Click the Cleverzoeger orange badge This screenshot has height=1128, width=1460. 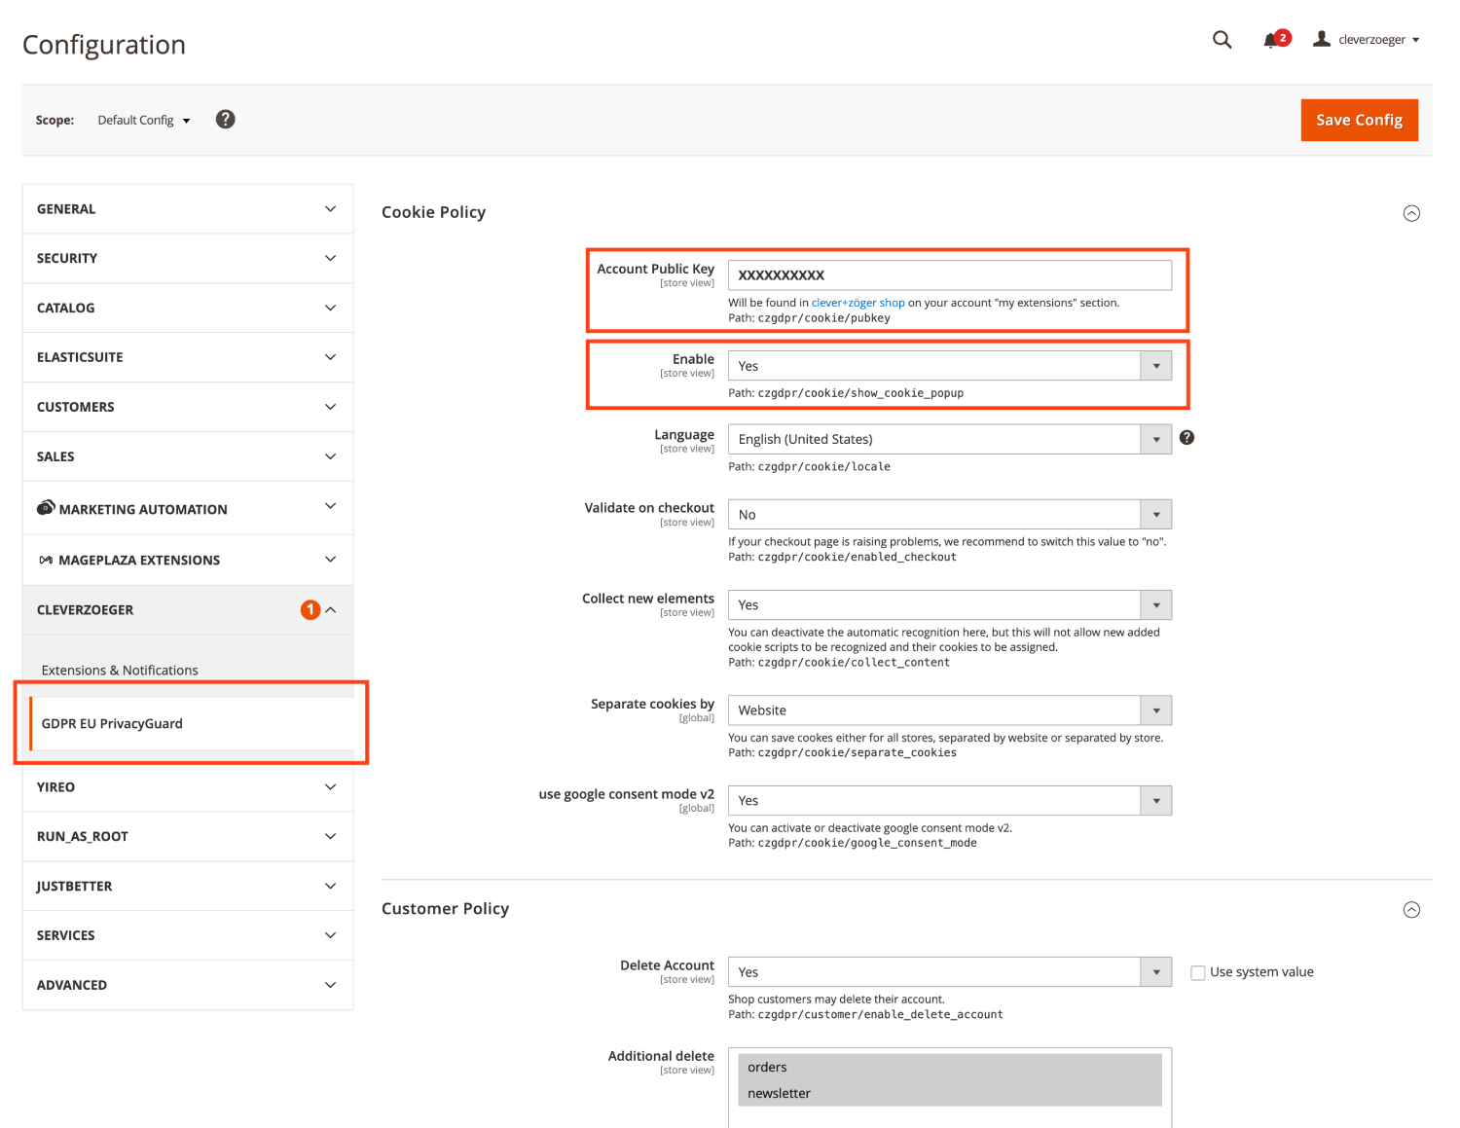click(310, 610)
